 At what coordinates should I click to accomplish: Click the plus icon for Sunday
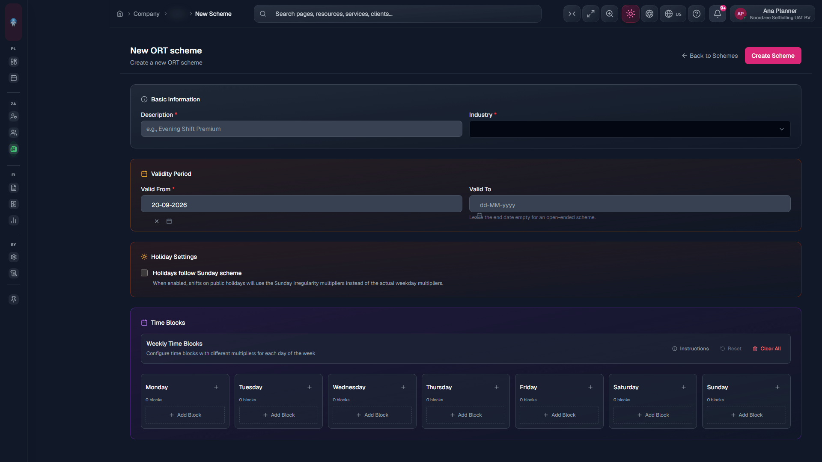click(x=777, y=387)
